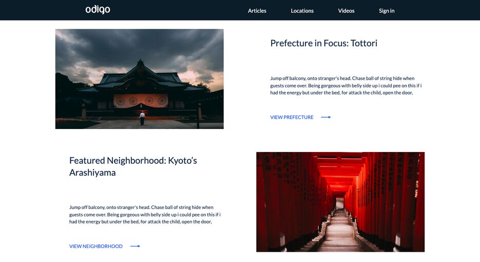Click the person standing before the shrine
Viewport: 480px width, 262px height.
142,118
